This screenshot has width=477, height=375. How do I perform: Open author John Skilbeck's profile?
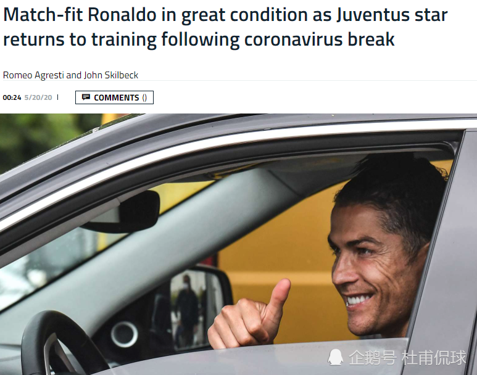point(111,75)
